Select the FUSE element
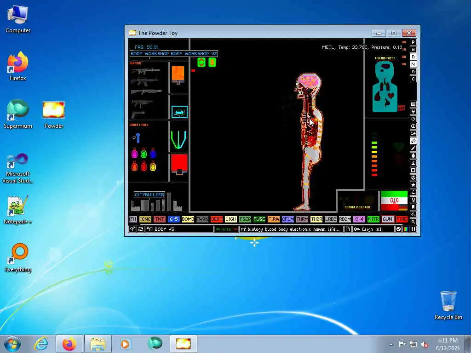Screen dimensions: 471x353 coord(259,219)
